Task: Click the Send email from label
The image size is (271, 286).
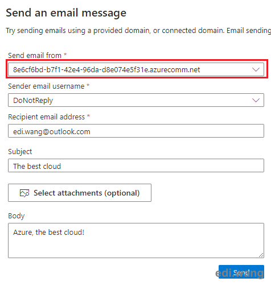Action: pos(35,55)
